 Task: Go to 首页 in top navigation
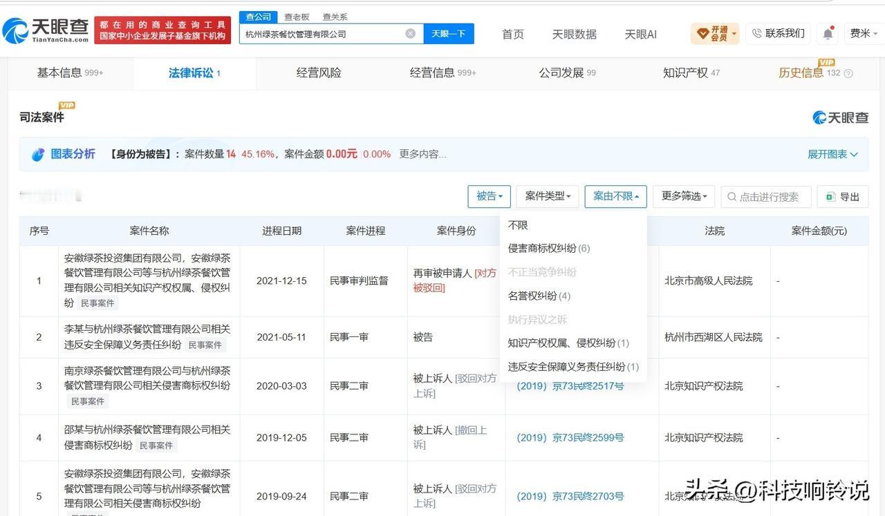tap(513, 34)
